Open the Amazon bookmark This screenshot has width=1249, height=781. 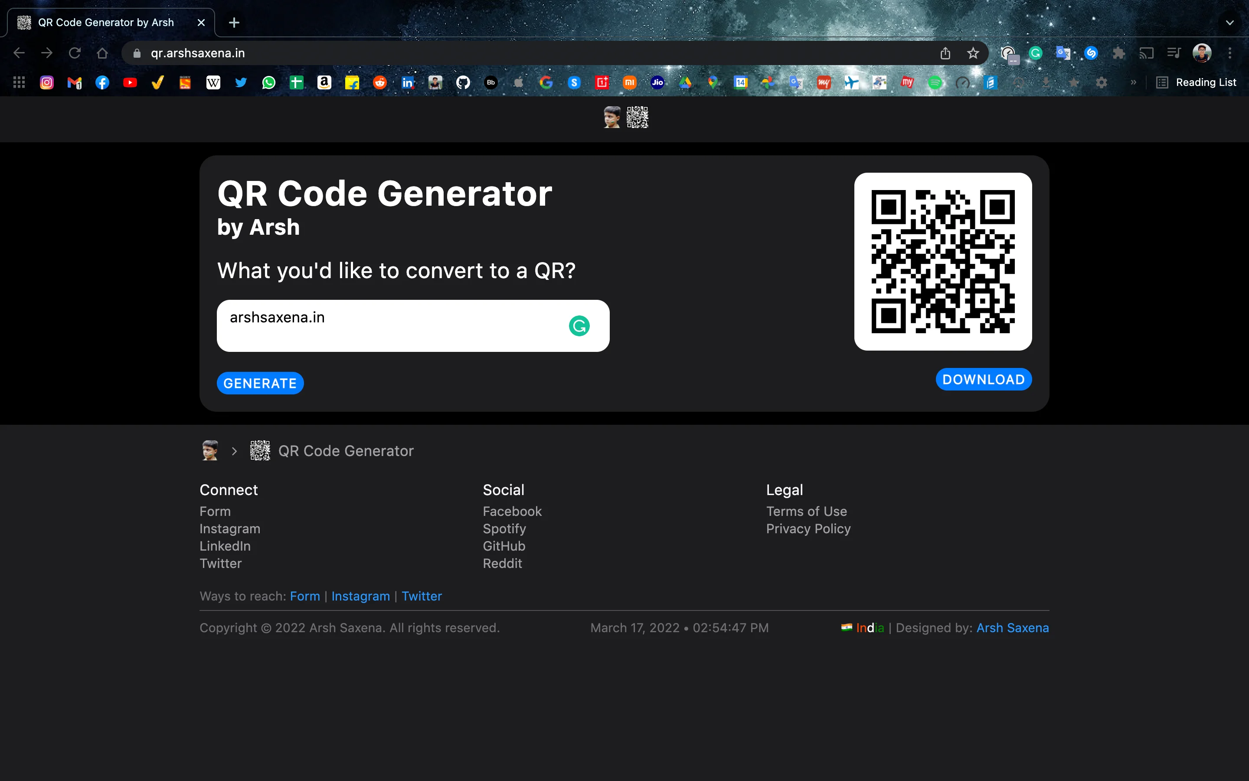(324, 82)
